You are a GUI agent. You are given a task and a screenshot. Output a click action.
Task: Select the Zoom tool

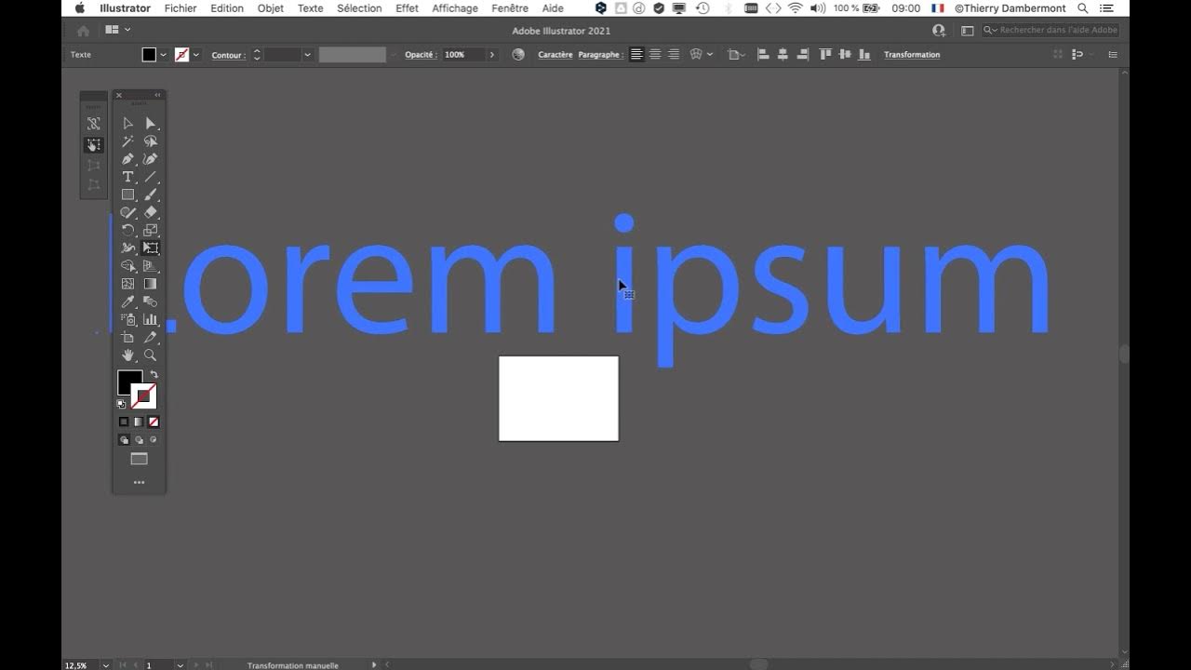[151, 355]
